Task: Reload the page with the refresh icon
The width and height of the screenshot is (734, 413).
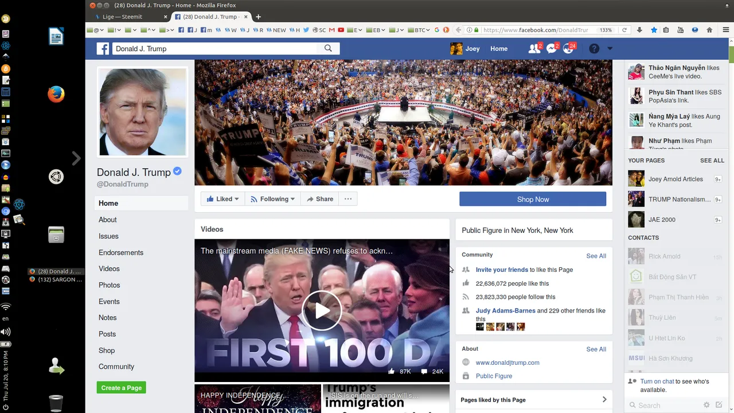Action: (624, 30)
